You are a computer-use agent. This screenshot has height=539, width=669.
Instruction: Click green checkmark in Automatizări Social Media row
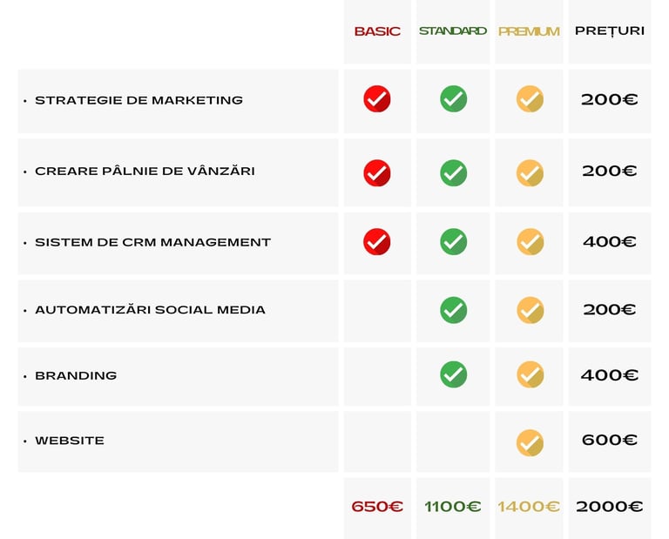click(x=453, y=310)
